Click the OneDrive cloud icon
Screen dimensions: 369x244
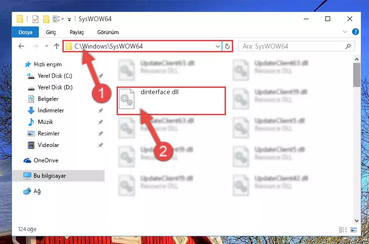tap(27, 160)
